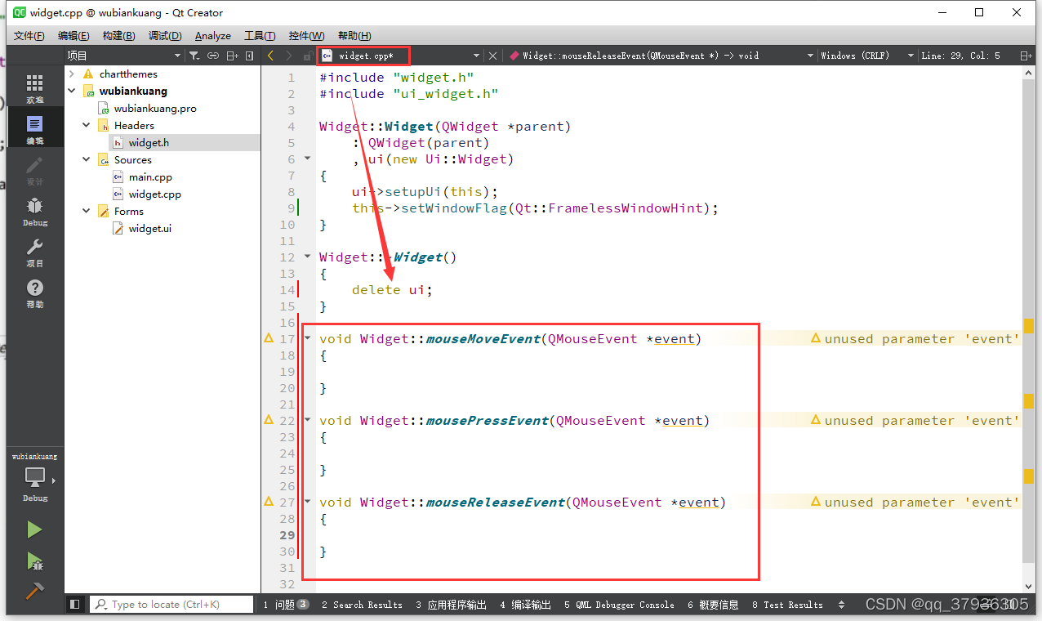Switch to Debug mode in sidebar
The width and height of the screenshot is (1042, 621).
tap(34, 211)
